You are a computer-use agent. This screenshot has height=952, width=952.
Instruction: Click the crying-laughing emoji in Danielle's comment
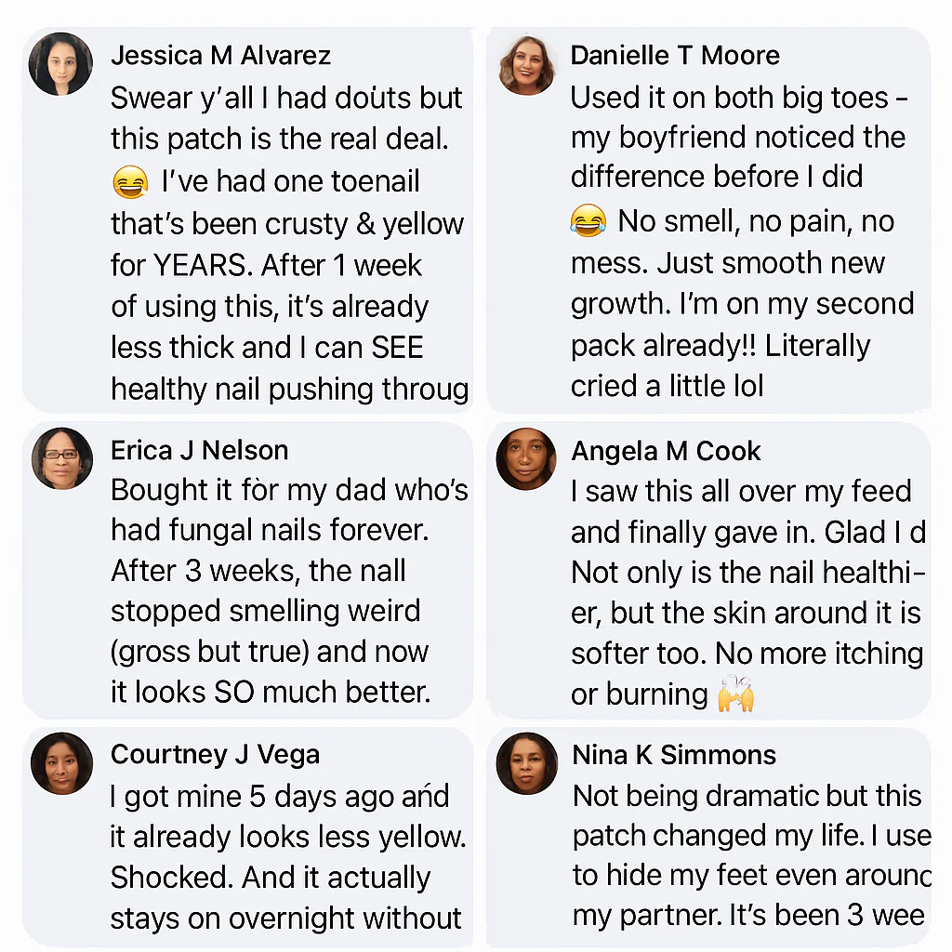pyautogui.click(x=587, y=222)
